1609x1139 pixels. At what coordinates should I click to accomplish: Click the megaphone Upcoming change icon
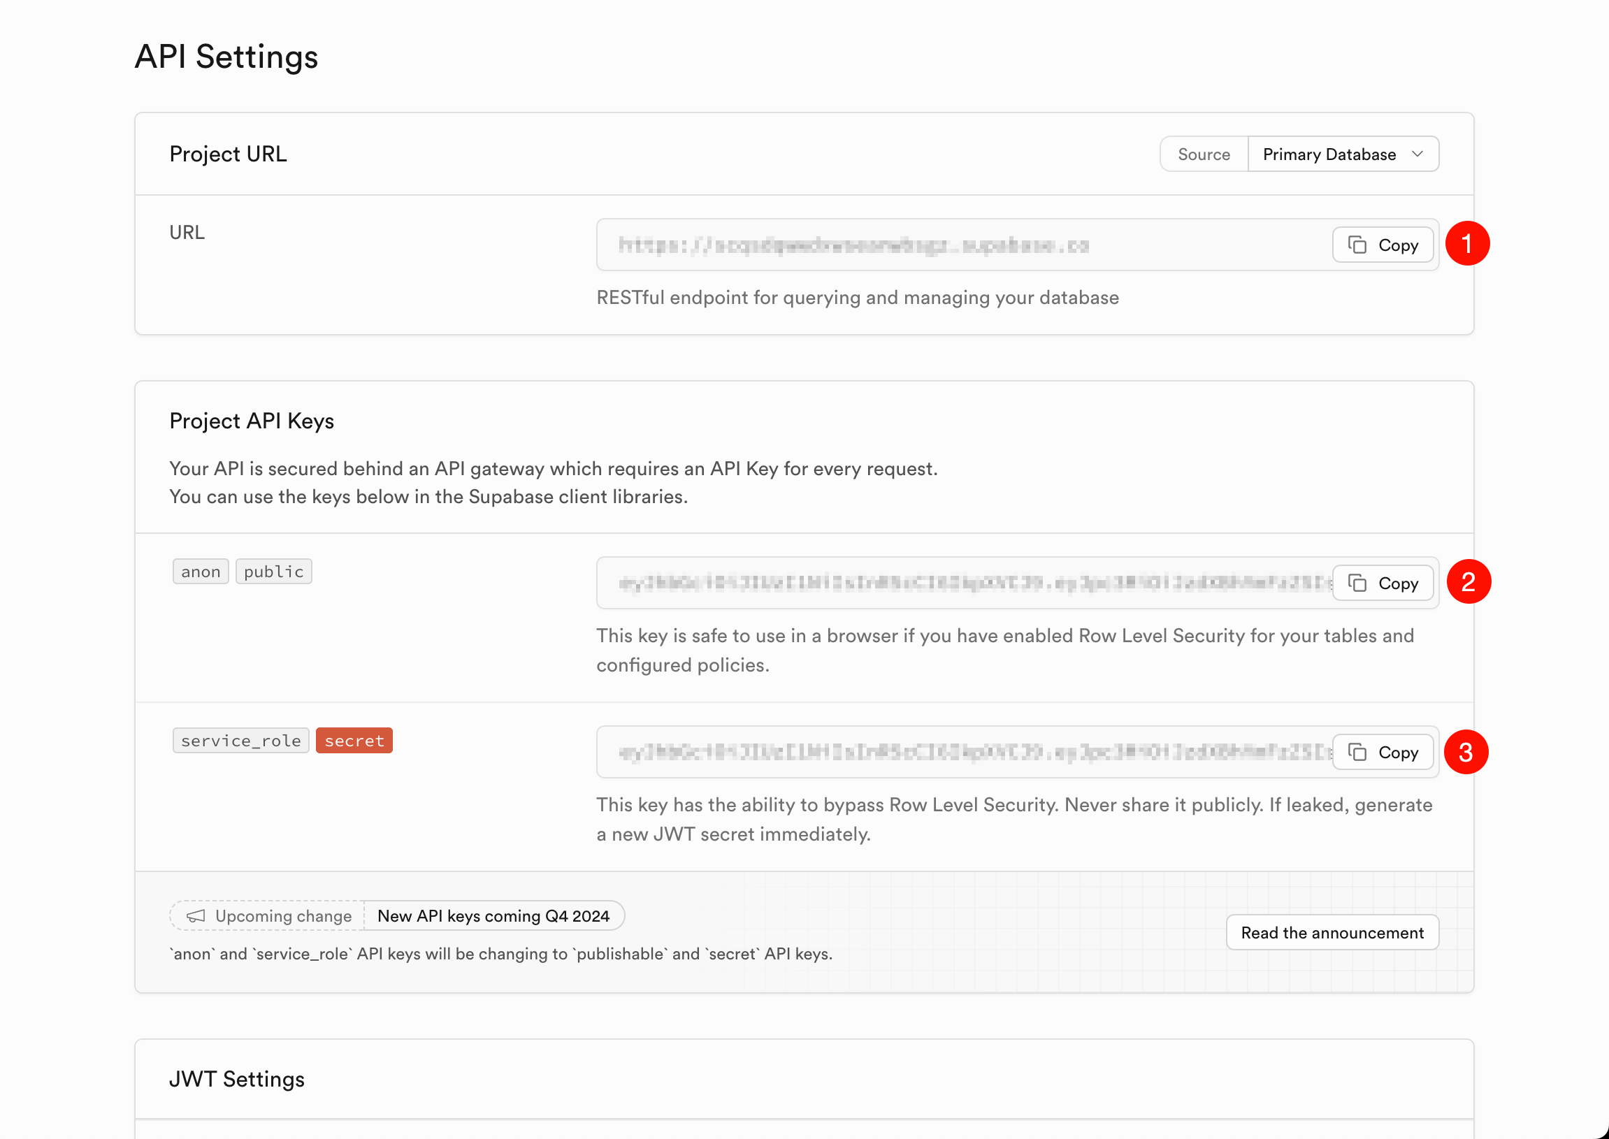(x=196, y=916)
